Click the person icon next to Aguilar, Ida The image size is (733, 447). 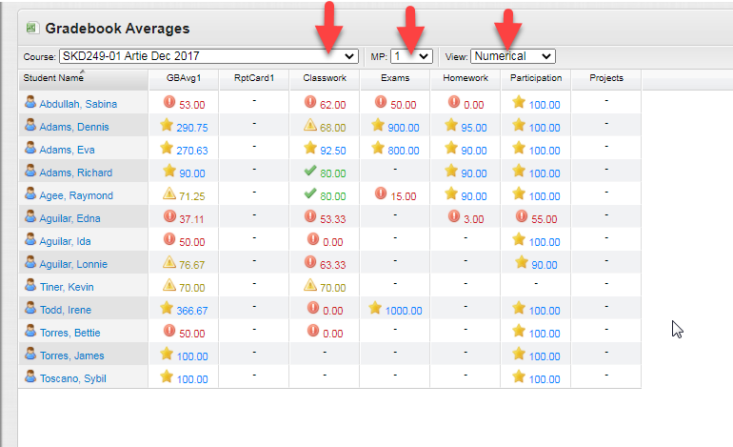pos(30,239)
